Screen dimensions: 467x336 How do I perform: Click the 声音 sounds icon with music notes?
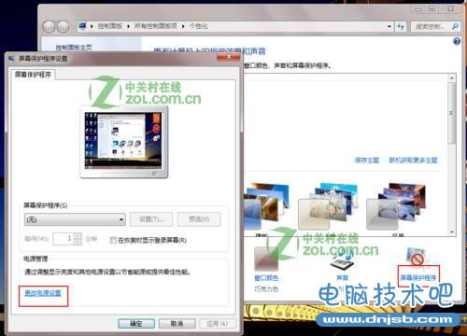343,260
